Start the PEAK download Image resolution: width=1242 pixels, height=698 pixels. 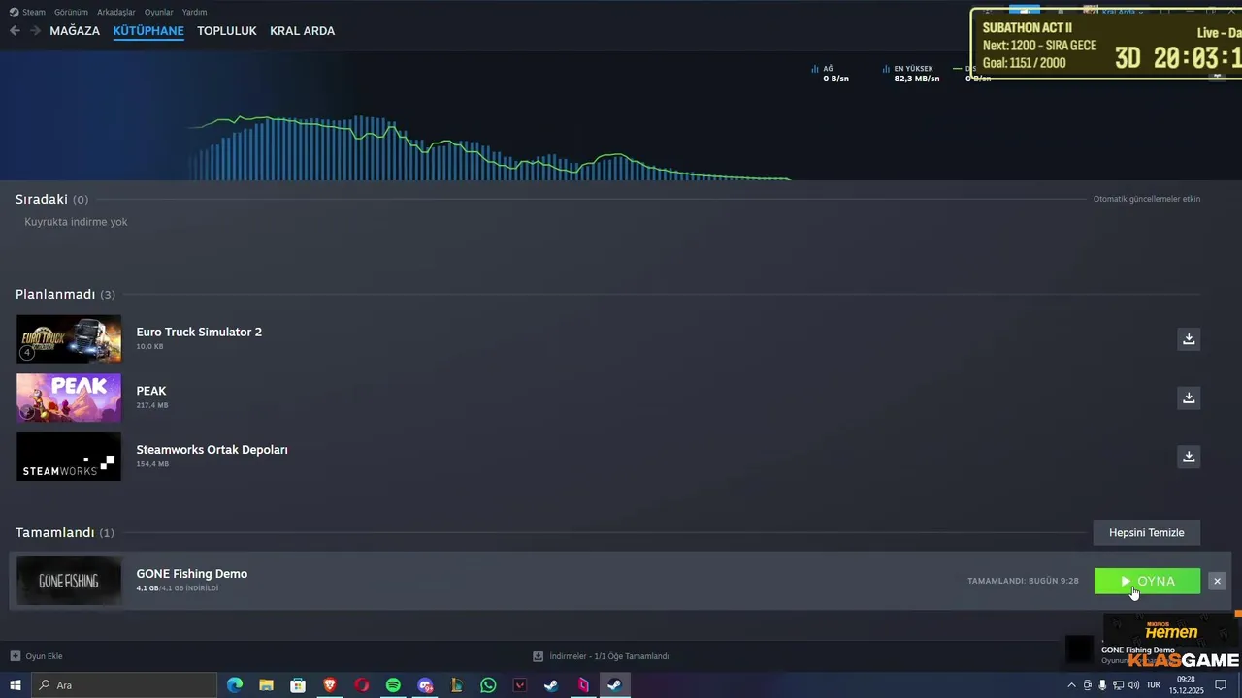pos(1188,397)
